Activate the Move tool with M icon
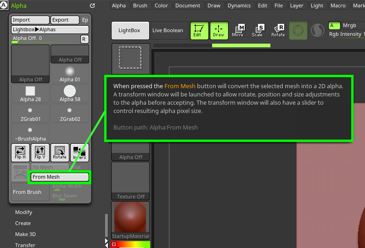This screenshot has height=248, width=365. coord(238,30)
